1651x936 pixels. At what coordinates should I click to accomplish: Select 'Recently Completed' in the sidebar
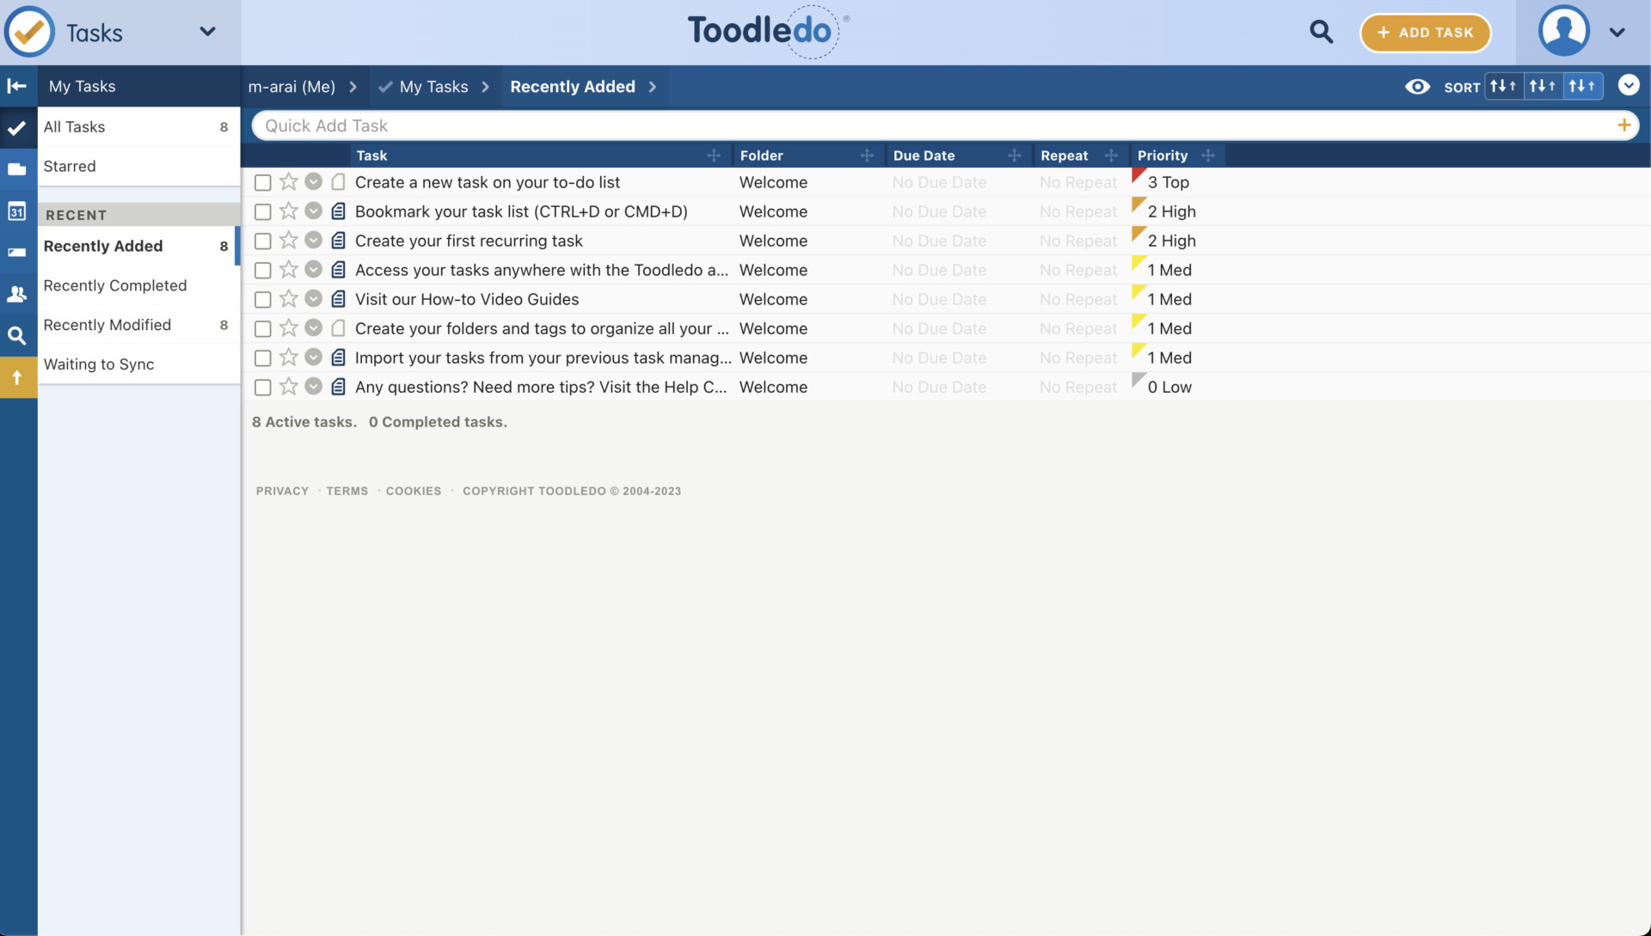pyautogui.click(x=115, y=285)
